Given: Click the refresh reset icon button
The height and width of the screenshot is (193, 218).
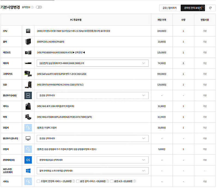Looking at the screenshot, I should 210,8.
